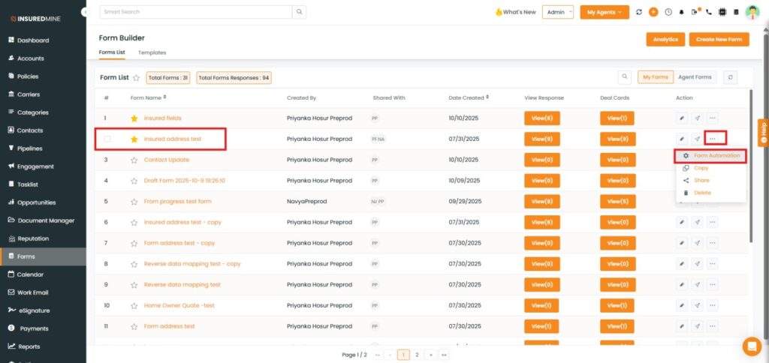This screenshot has width=769, height=363.
Task: Click the edit pencil for Insured fields
Action: point(682,118)
